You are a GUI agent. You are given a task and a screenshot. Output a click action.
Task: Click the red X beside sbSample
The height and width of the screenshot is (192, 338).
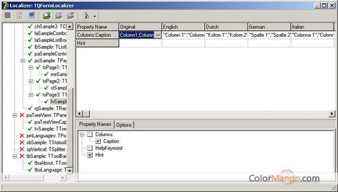(22, 142)
